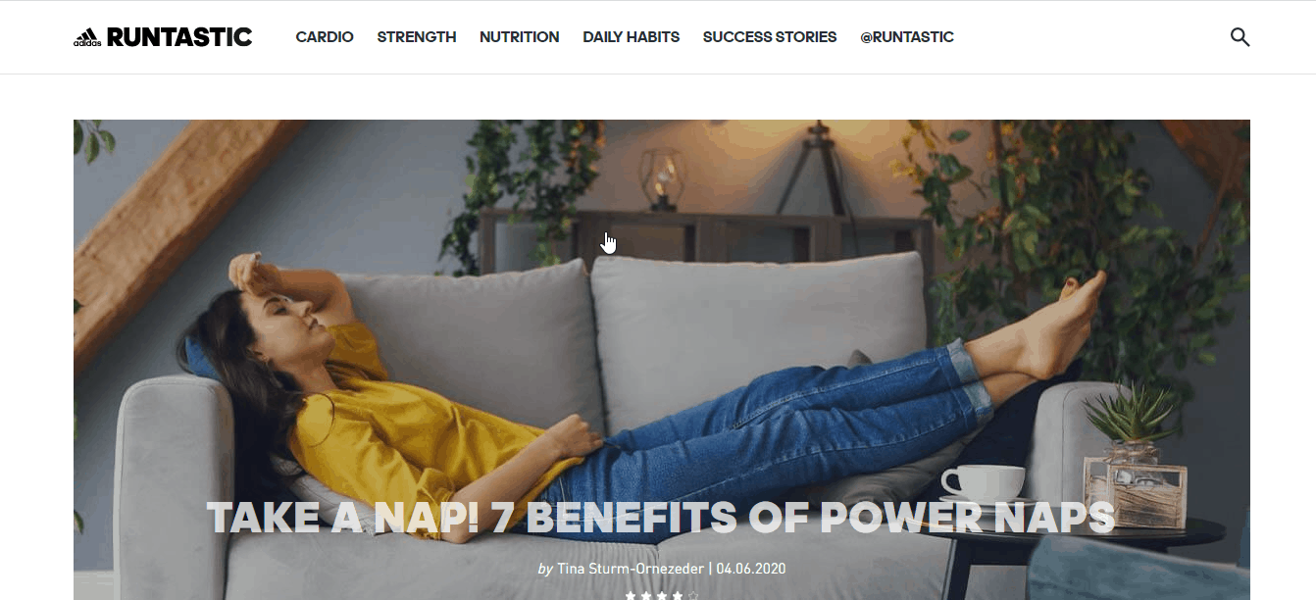This screenshot has height=600, width=1316.
Task: Open author Tina Sturm-Ornezeder's page
Action: (x=630, y=569)
